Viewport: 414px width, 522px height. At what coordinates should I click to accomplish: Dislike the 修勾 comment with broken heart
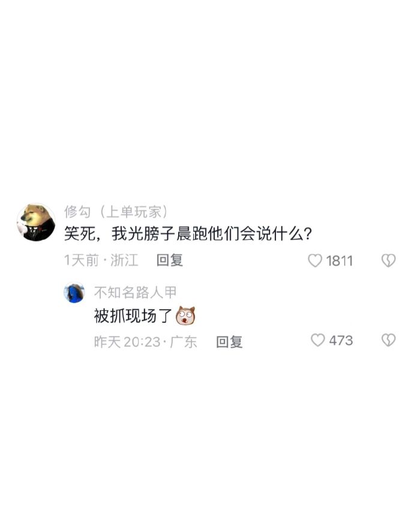click(388, 260)
